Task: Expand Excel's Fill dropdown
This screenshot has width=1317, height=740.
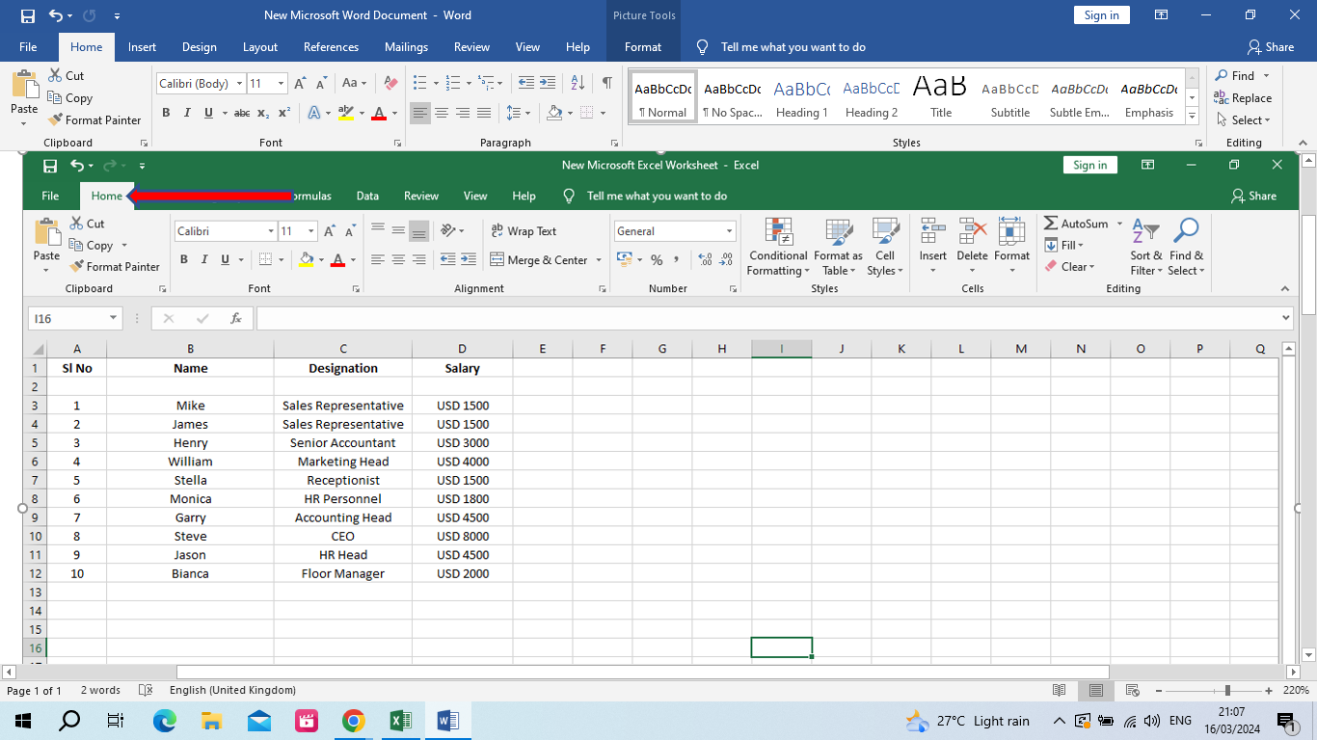Action: [1064, 245]
